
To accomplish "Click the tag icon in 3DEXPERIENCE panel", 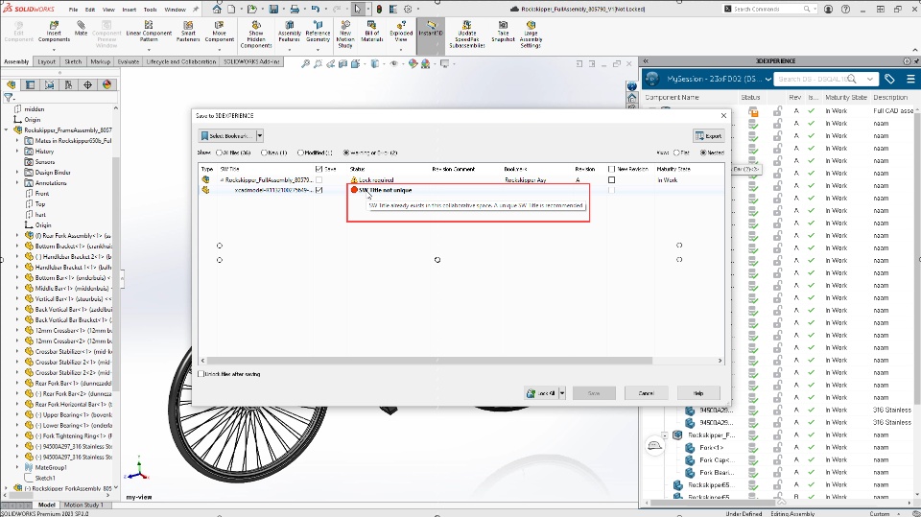I will [889, 79].
